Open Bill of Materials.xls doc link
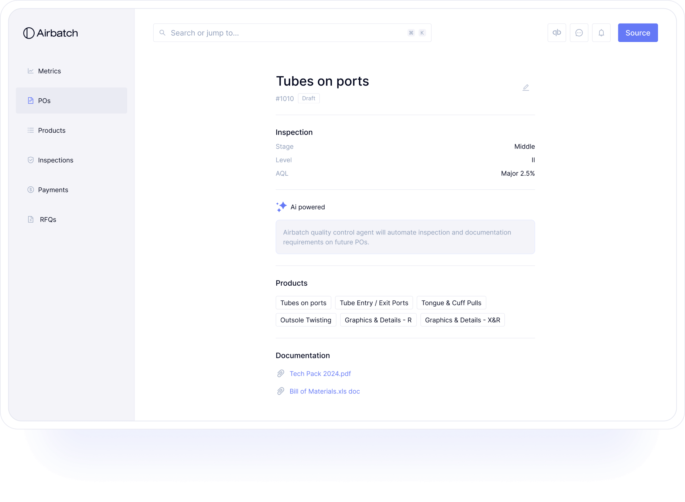The width and height of the screenshot is (685, 502). (x=324, y=391)
